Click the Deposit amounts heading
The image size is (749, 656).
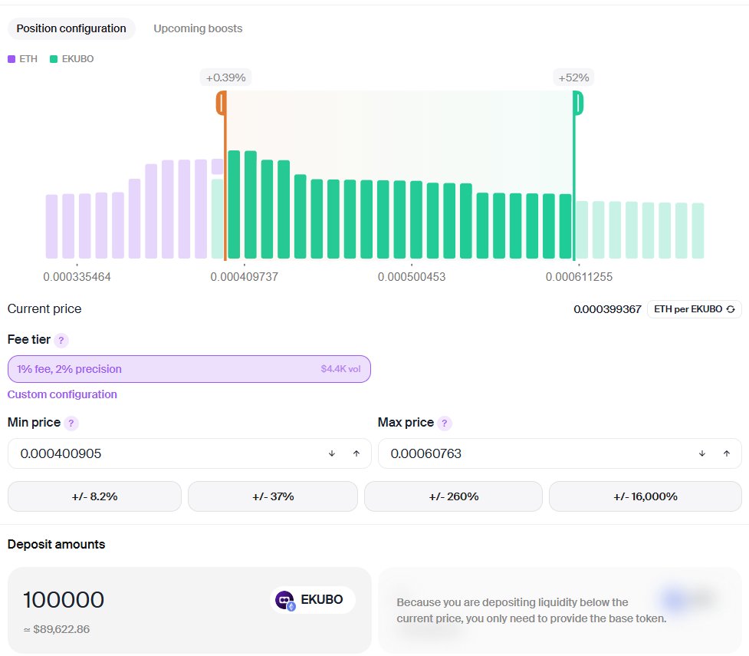click(57, 544)
